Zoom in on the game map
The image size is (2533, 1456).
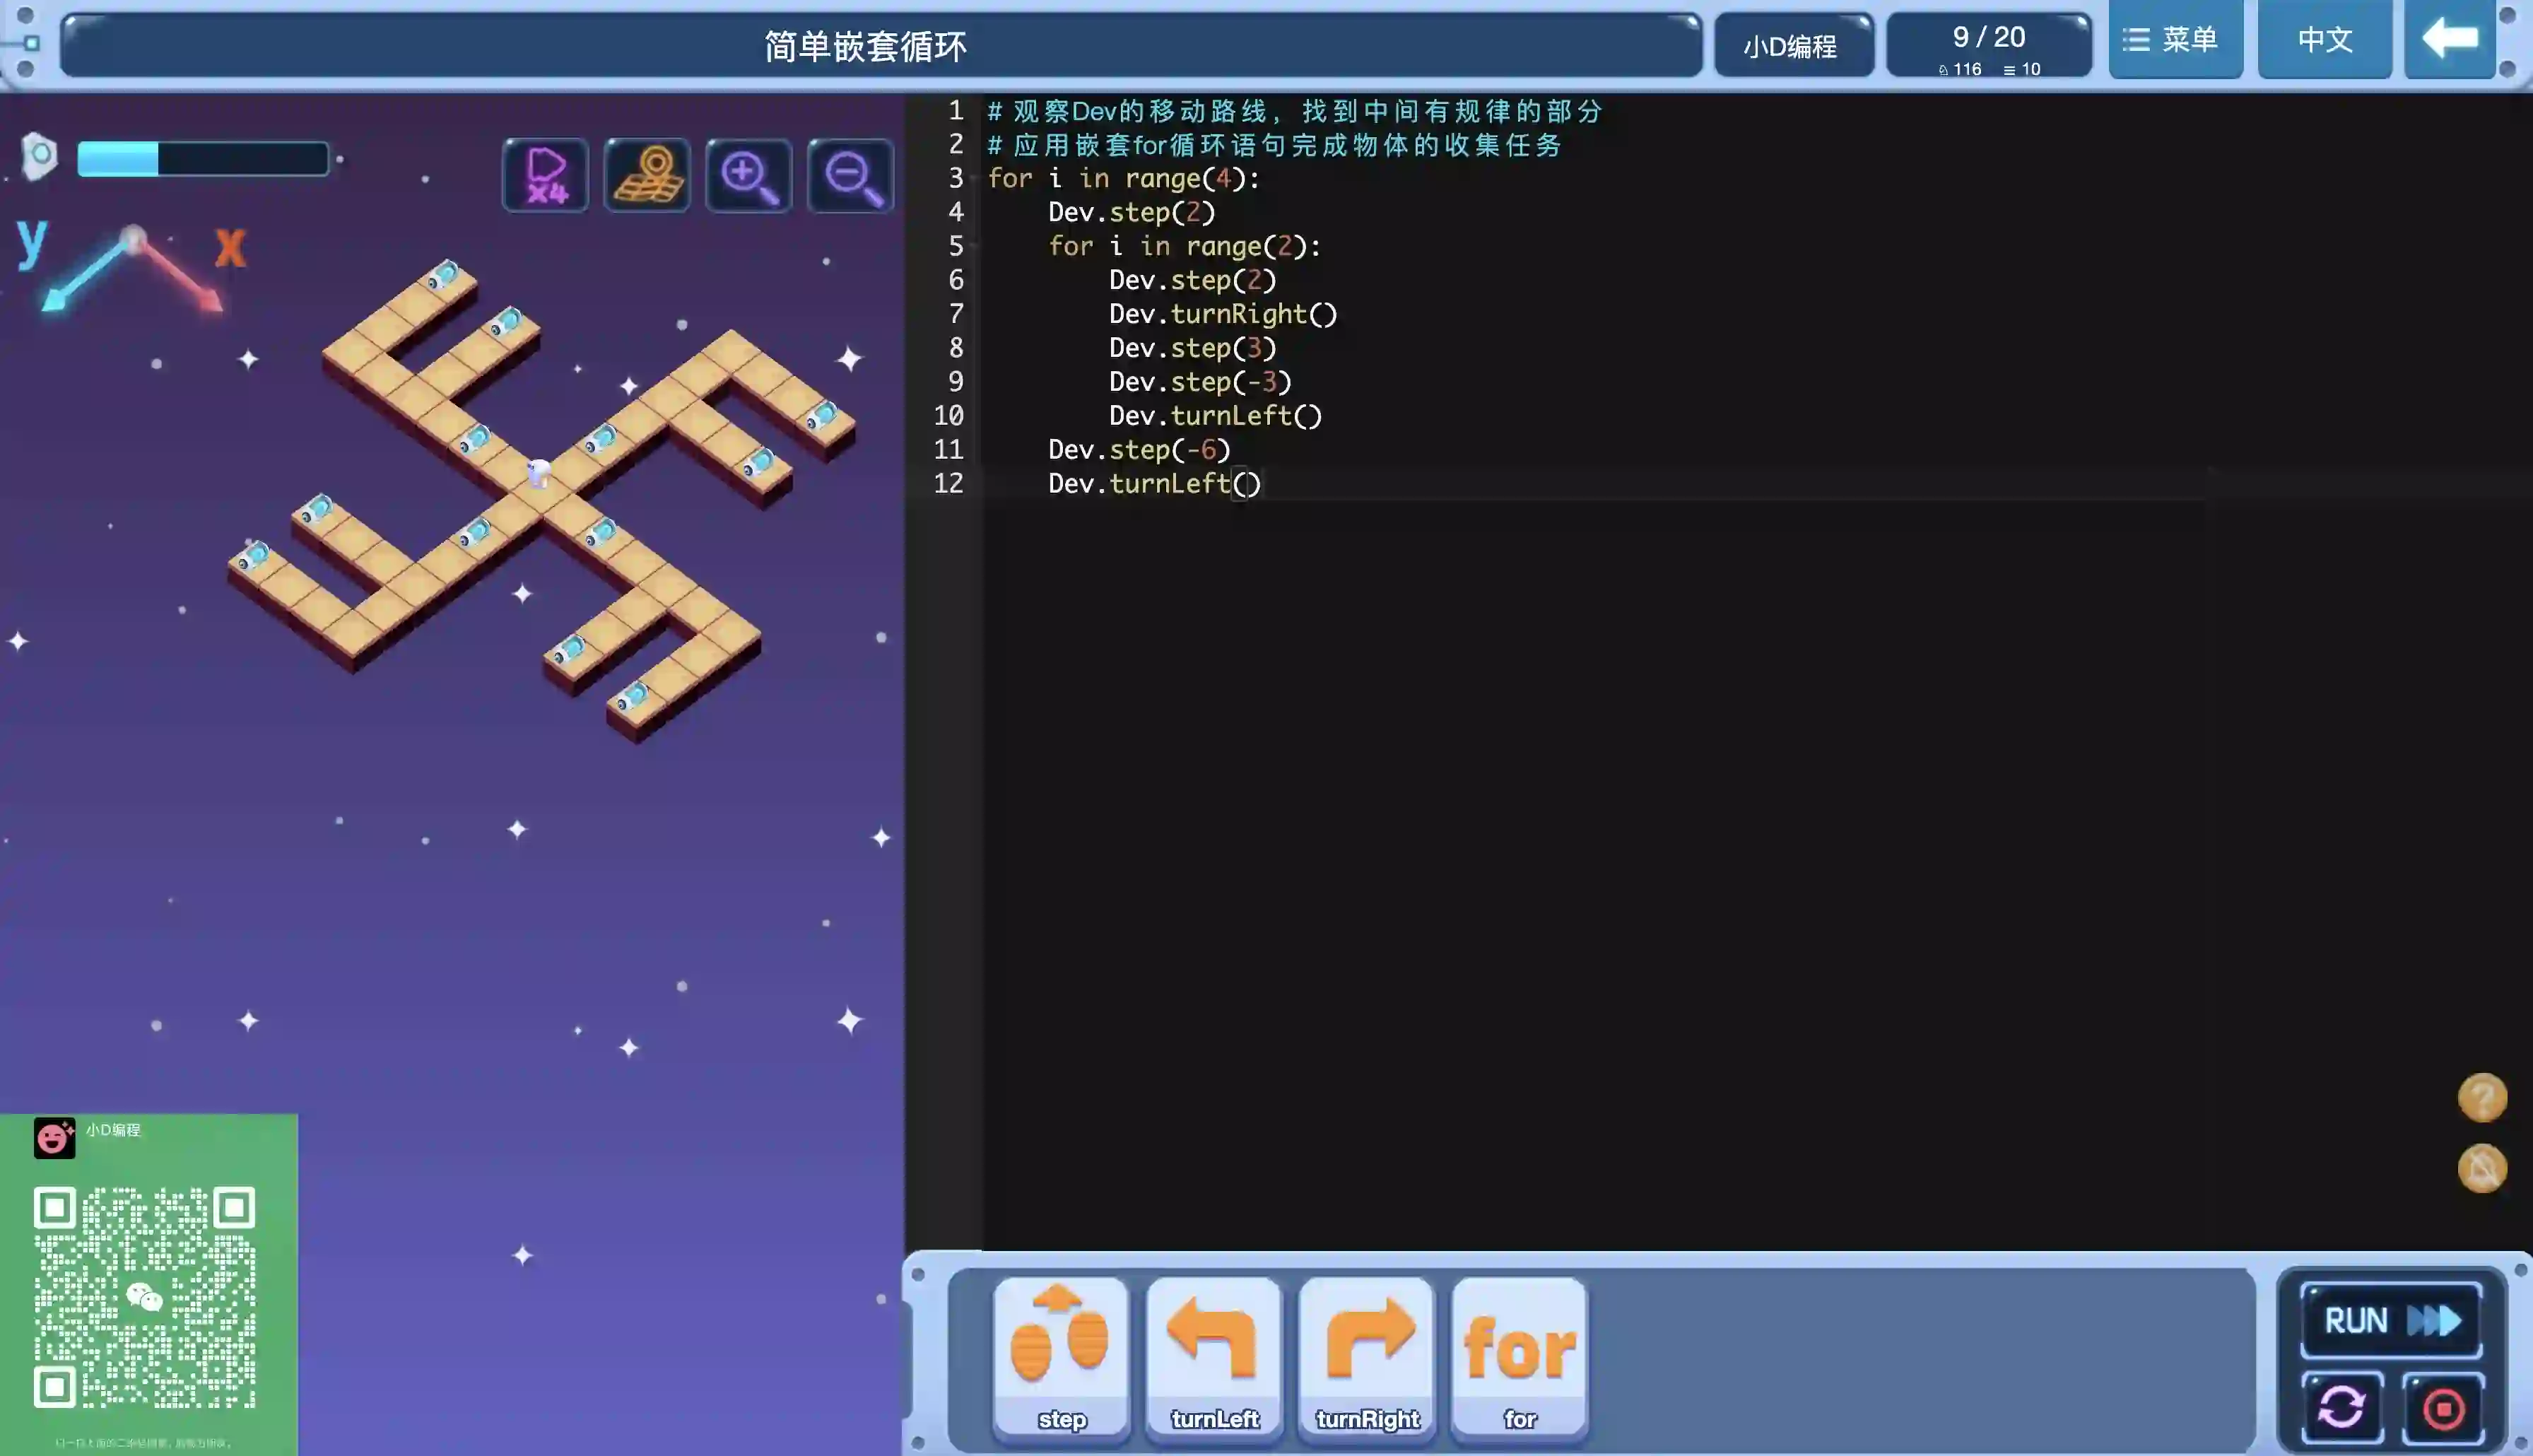pyautogui.click(x=748, y=176)
